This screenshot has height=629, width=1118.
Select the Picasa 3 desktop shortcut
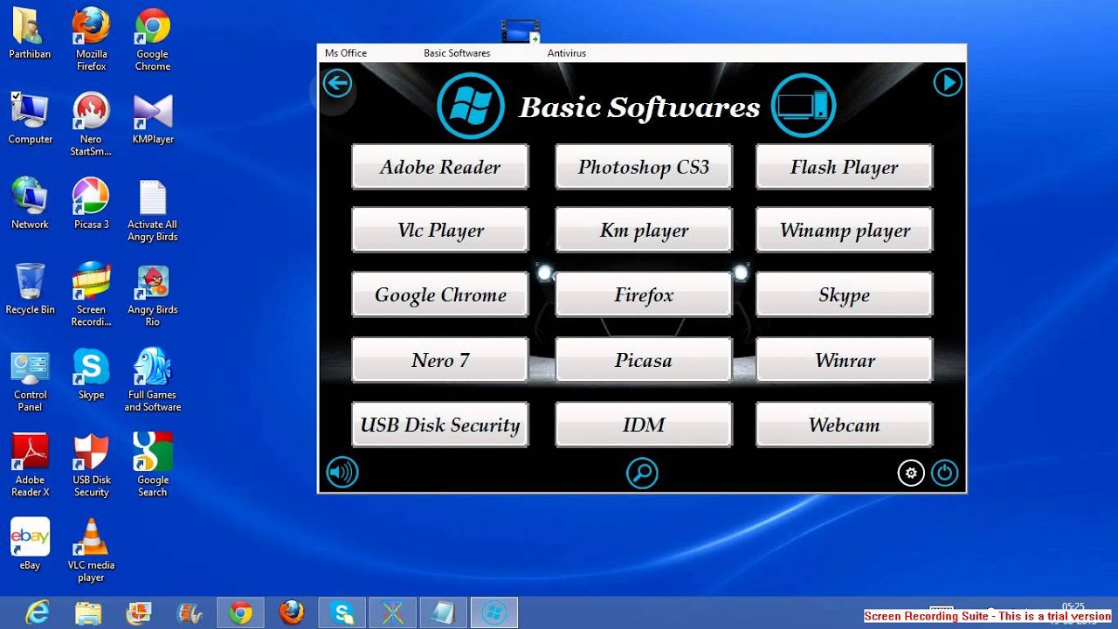click(91, 203)
